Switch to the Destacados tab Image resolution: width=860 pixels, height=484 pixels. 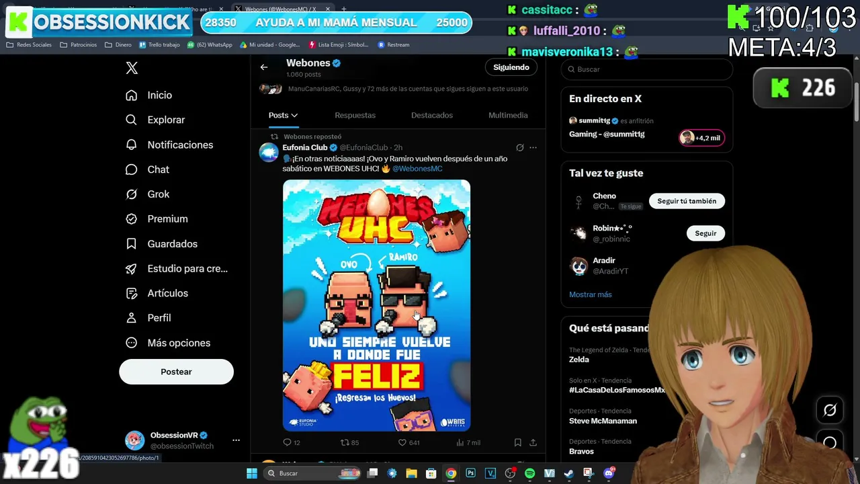click(432, 116)
